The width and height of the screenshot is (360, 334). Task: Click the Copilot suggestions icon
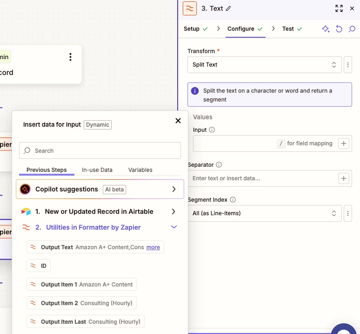tap(25, 189)
